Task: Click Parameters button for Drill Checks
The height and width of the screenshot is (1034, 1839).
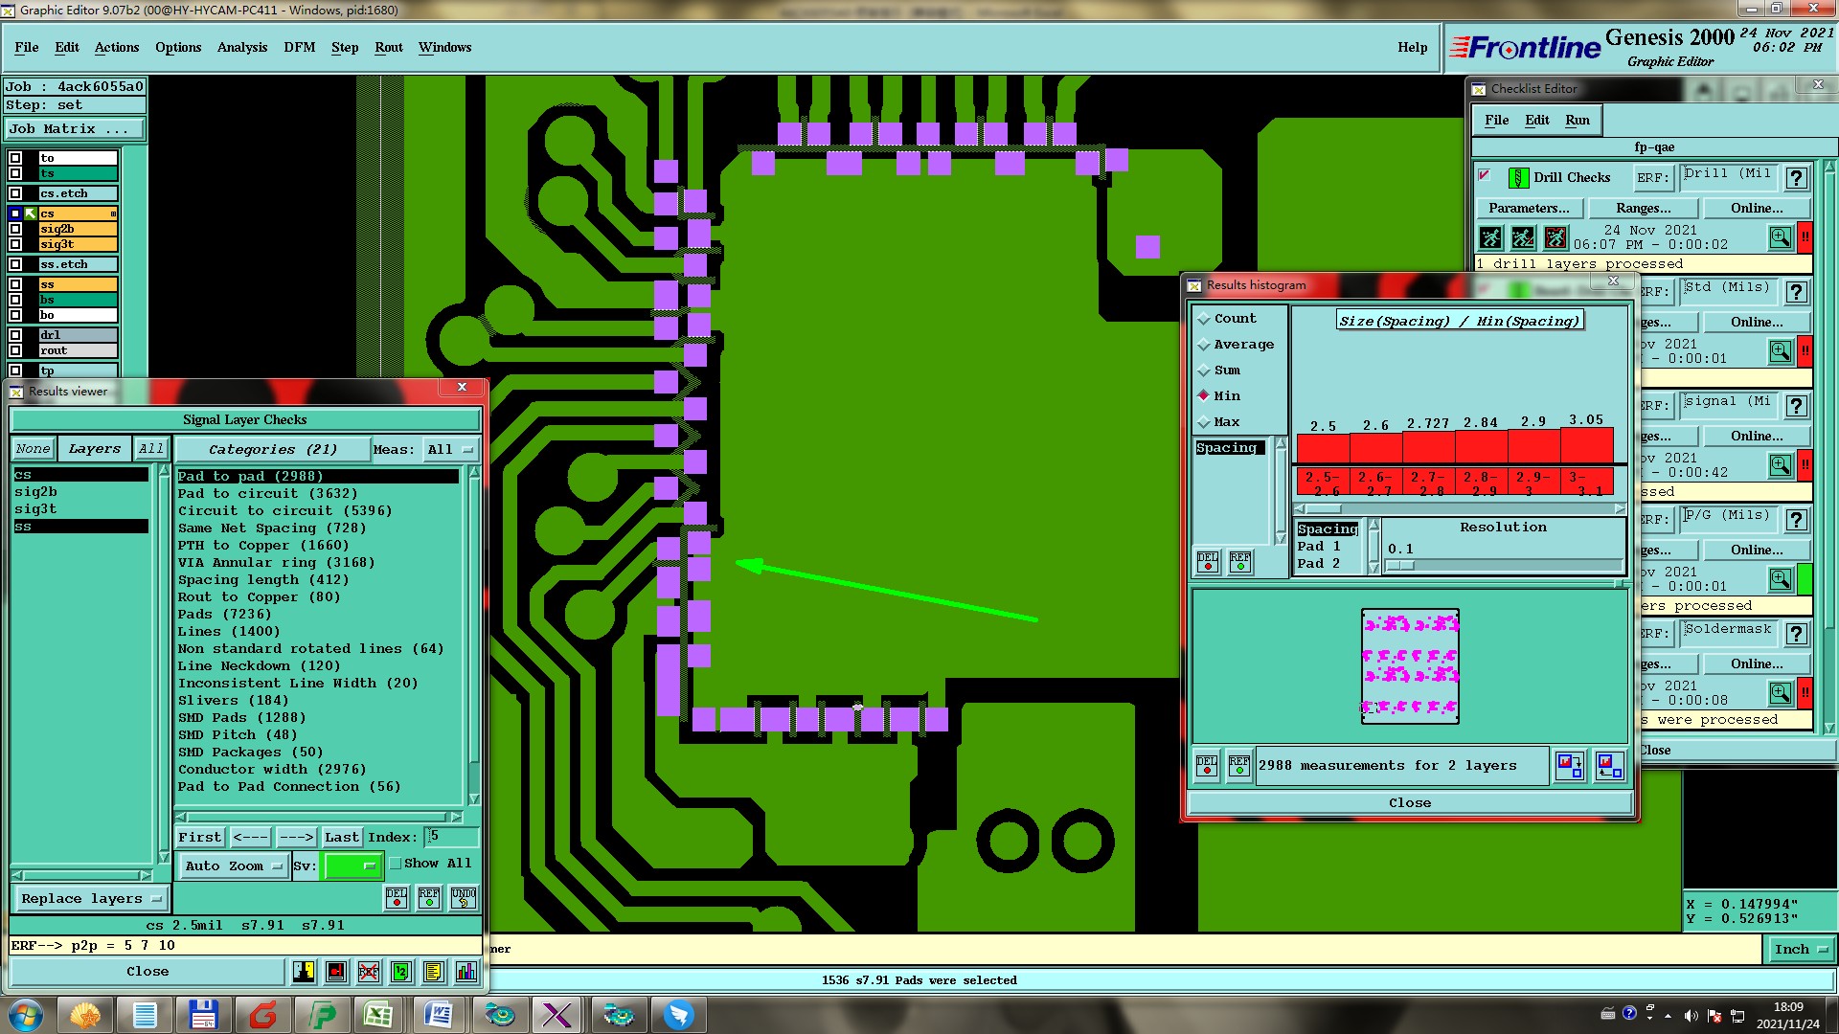Action: click(1529, 208)
